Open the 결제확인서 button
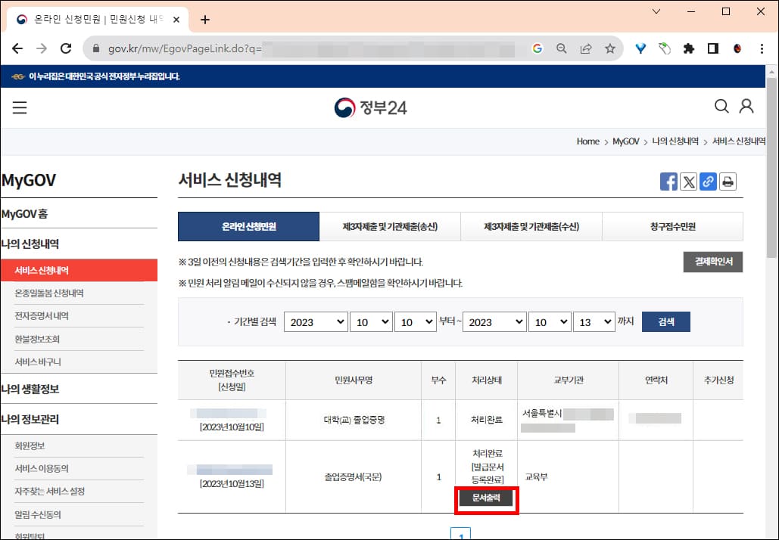This screenshot has height=540, width=779. pos(712,262)
